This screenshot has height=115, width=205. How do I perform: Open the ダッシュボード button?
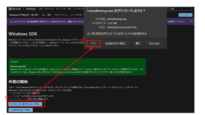tap(186, 15)
